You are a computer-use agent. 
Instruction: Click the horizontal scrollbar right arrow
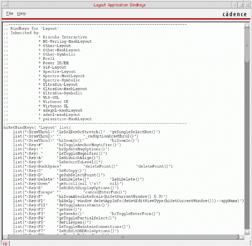pyautogui.click(x=242, y=237)
